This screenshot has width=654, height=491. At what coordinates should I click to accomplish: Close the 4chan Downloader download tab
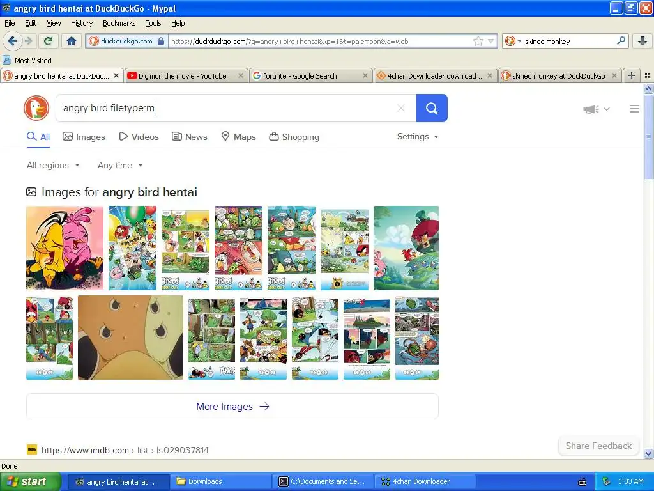(x=490, y=75)
